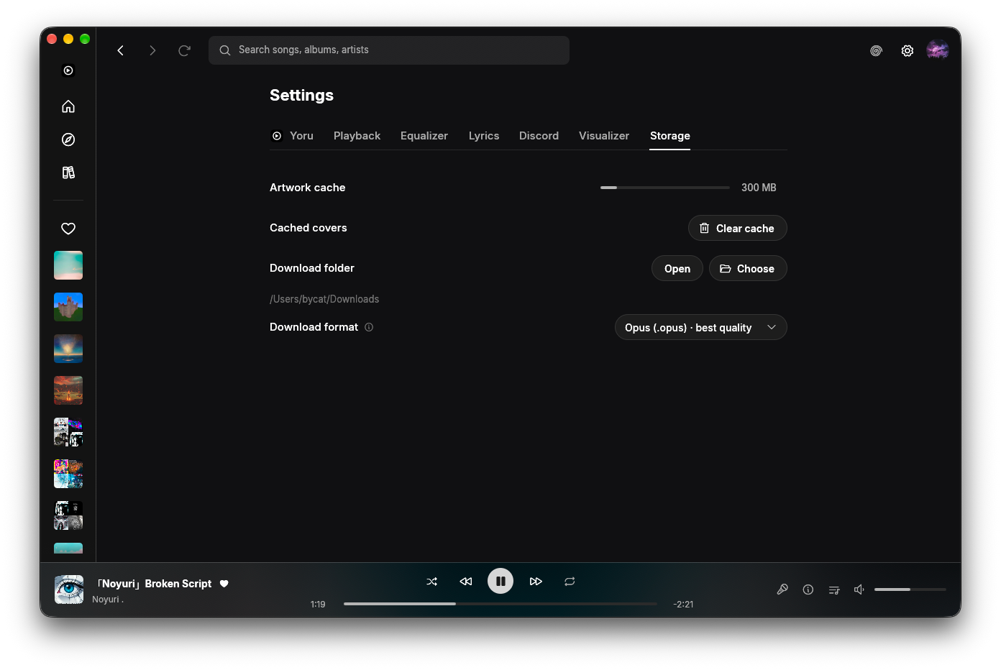Click the Clear cache button
The image size is (1001, 670).
[x=738, y=228]
